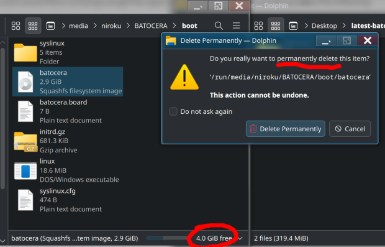Image resolution: width=385 pixels, height=247 pixels.
Task: Expand chevron before niroku breadcrumb
Action: (95, 26)
